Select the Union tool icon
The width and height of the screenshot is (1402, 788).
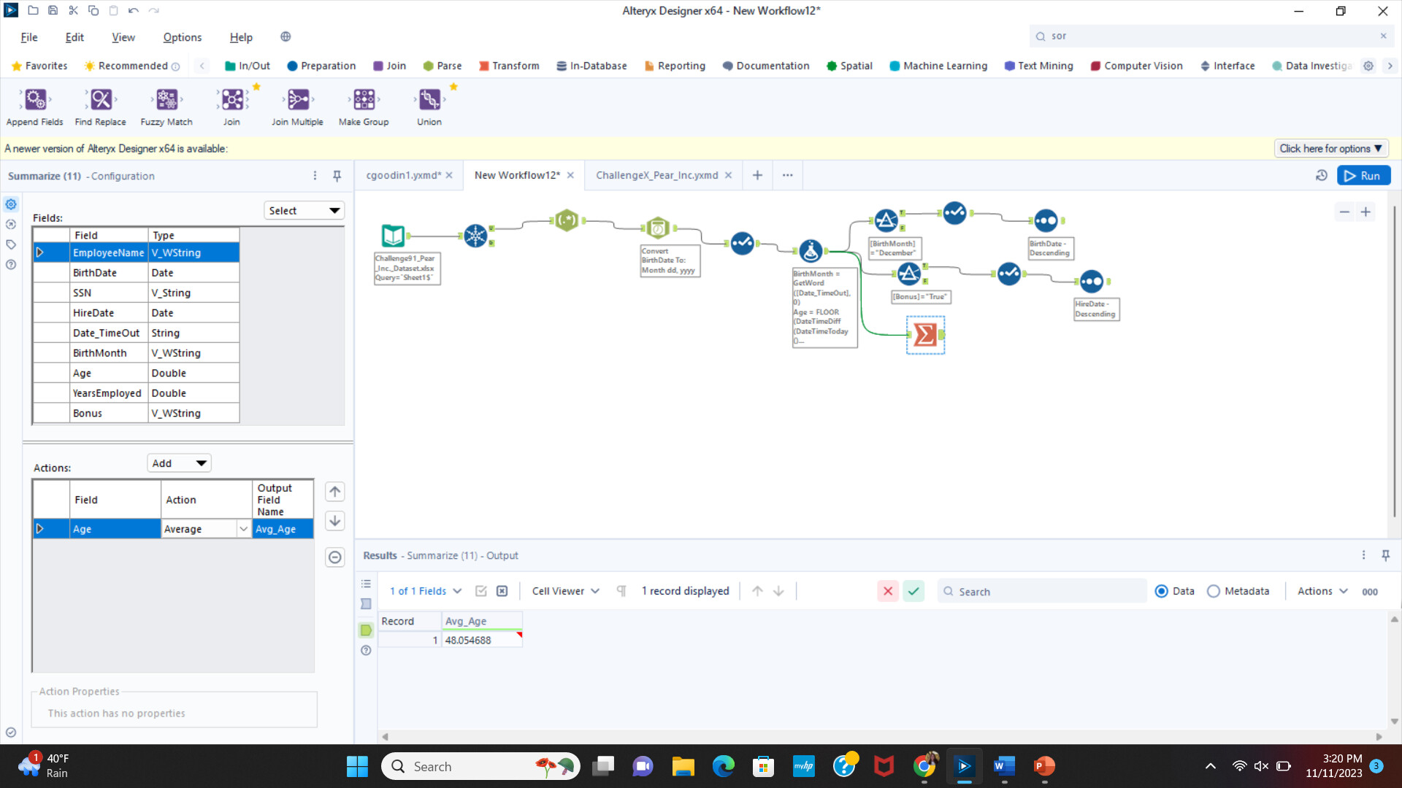click(429, 100)
